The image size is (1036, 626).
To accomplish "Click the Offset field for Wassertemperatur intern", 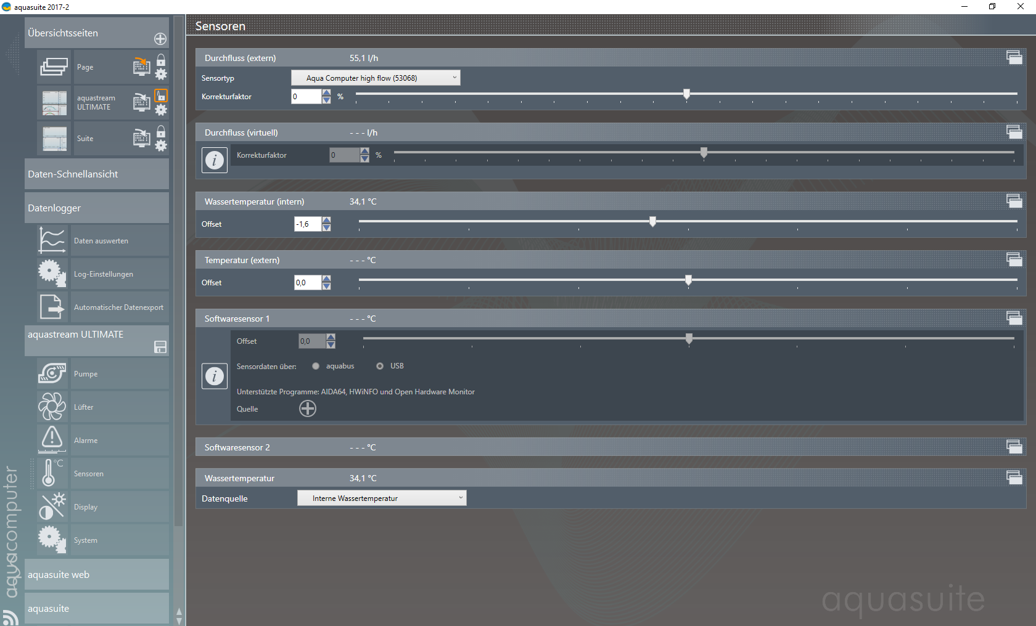I will (308, 224).
